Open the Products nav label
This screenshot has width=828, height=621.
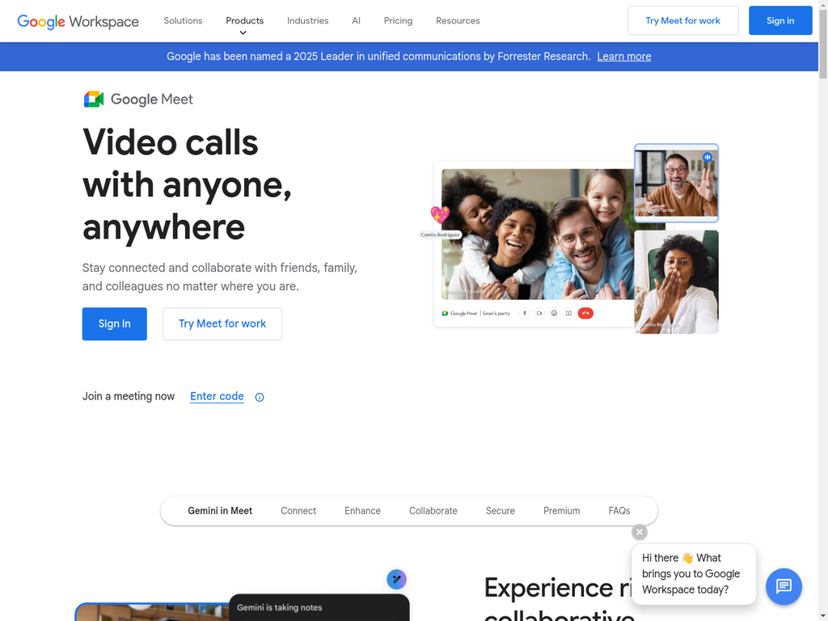point(244,20)
